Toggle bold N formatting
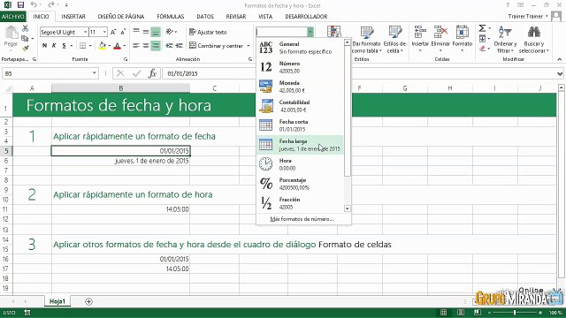The width and height of the screenshot is (566, 318). (x=44, y=46)
